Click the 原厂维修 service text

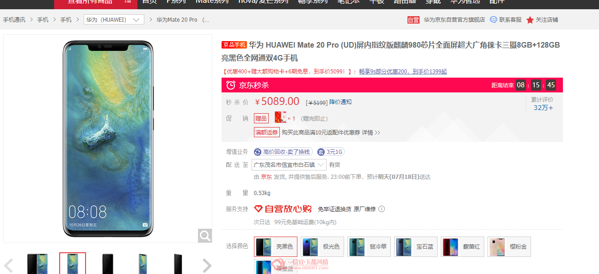(364, 209)
